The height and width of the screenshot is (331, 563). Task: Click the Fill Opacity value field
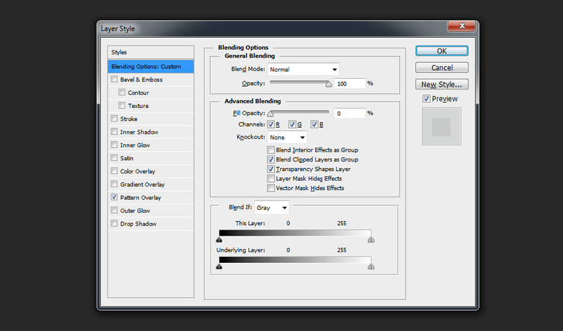(x=349, y=113)
